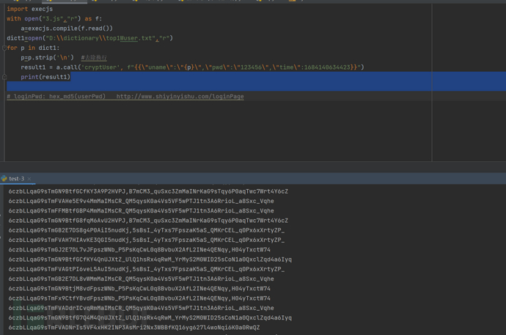Click the 'cryptUser' string in the a.call line
Screen dimensions: 506x335
pos(102,67)
